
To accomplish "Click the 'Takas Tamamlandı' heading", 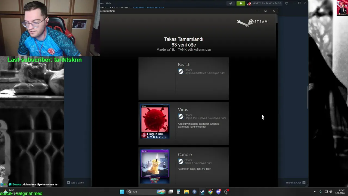I will tap(184, 39).
